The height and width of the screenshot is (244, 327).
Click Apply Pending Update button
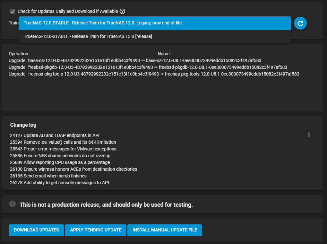click(96, 230)
